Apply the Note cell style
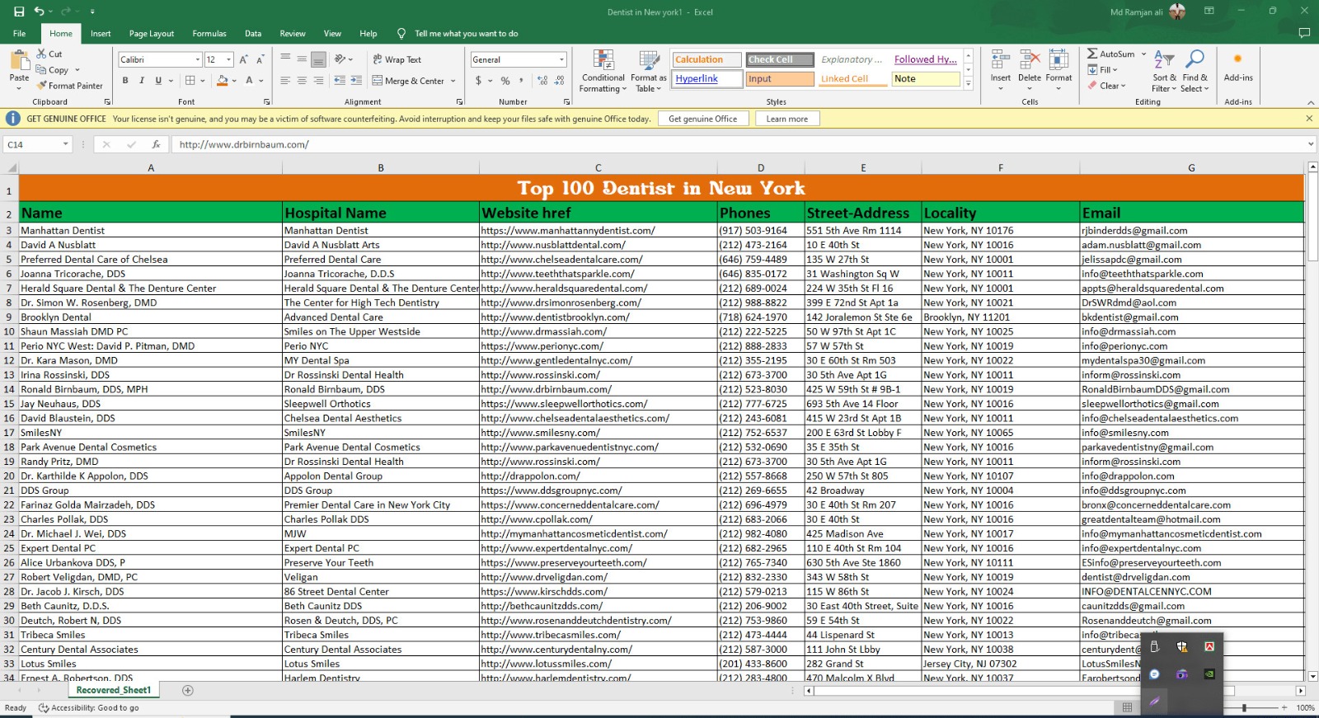The image size is (1319, 718). click(x=926, y=79)
